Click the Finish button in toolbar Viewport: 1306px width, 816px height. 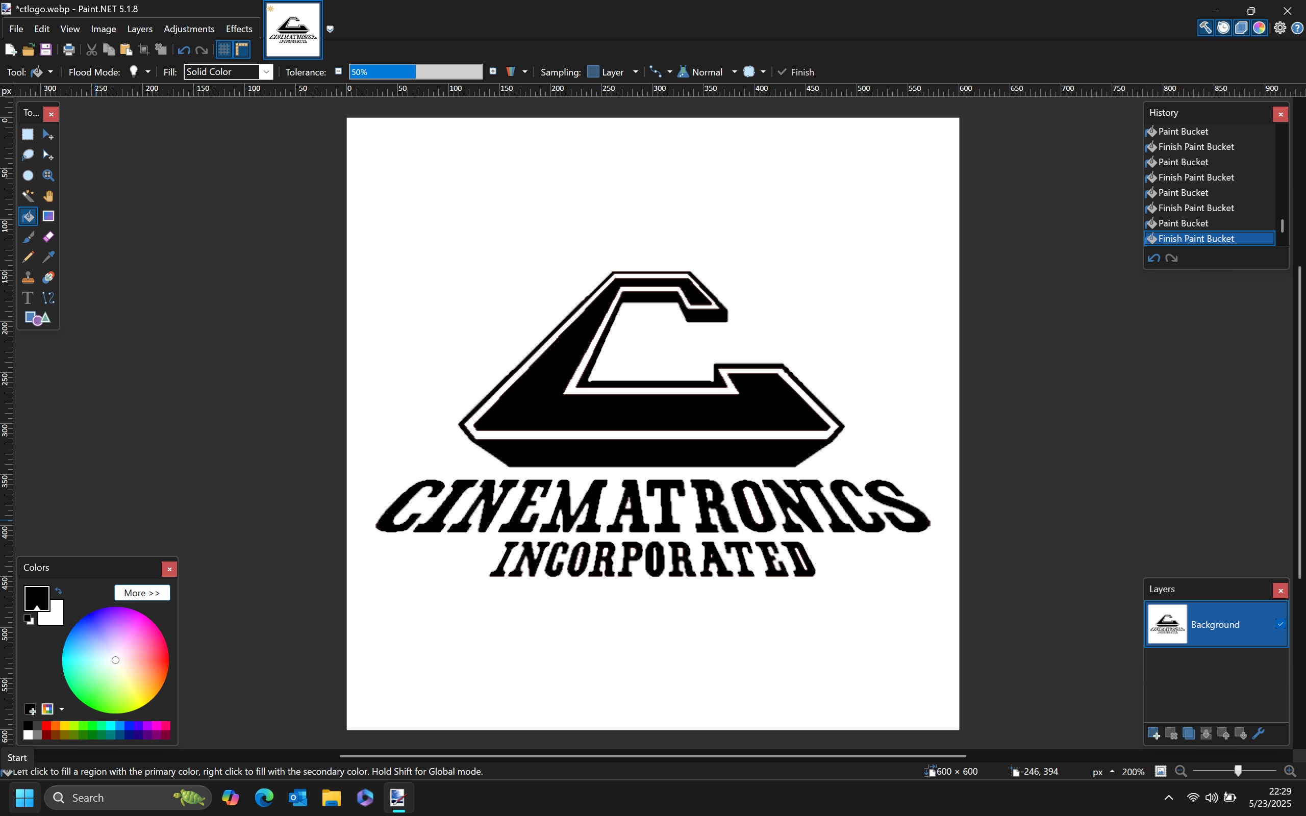[x=796, y=72]
